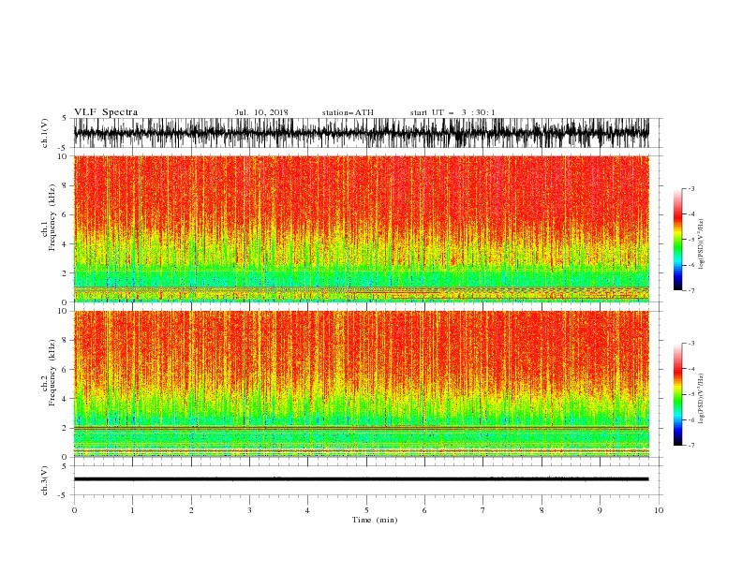This screenshot has height=573, width=742.
Task: Click the 'Time (min)' axis label
Action: (375, 520)
